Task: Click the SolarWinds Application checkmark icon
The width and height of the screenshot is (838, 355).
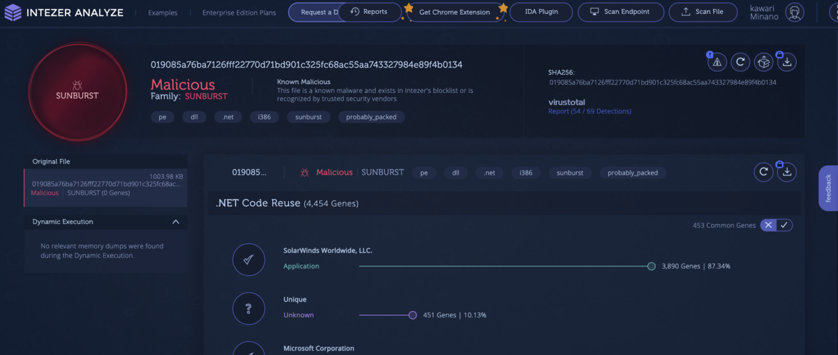Action: (x=249, y=260)
